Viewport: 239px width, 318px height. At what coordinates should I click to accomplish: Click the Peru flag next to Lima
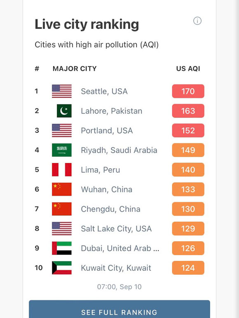point(62,170)
